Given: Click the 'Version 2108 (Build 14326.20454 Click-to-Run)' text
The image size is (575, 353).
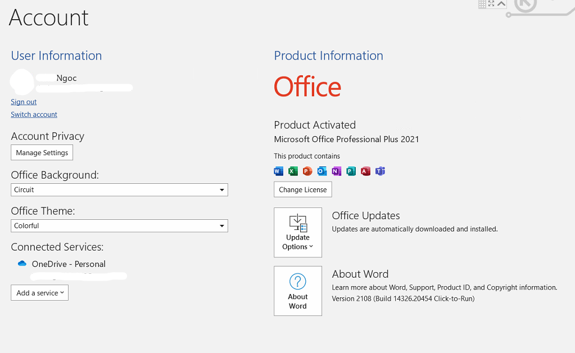Looking at the screenshot, I should tap(403, 298).
